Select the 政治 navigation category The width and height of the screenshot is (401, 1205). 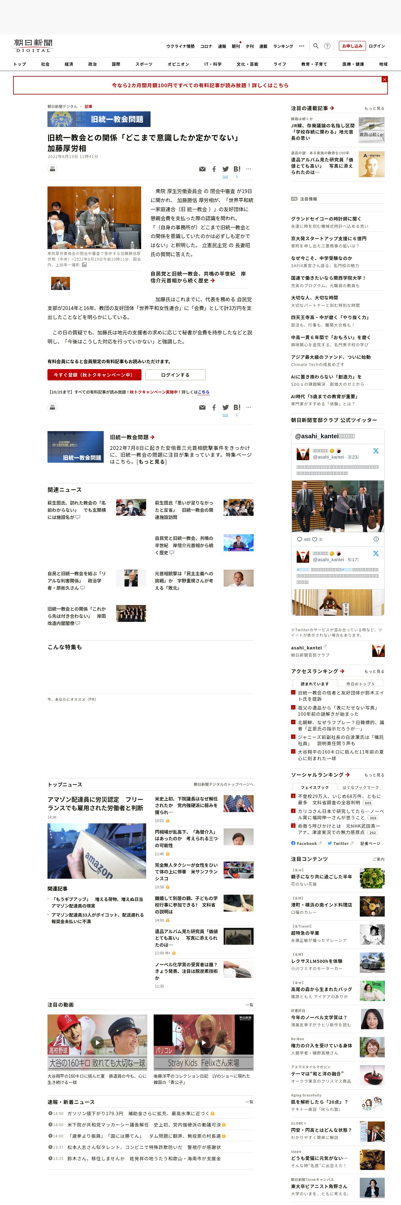pos(92,64)
